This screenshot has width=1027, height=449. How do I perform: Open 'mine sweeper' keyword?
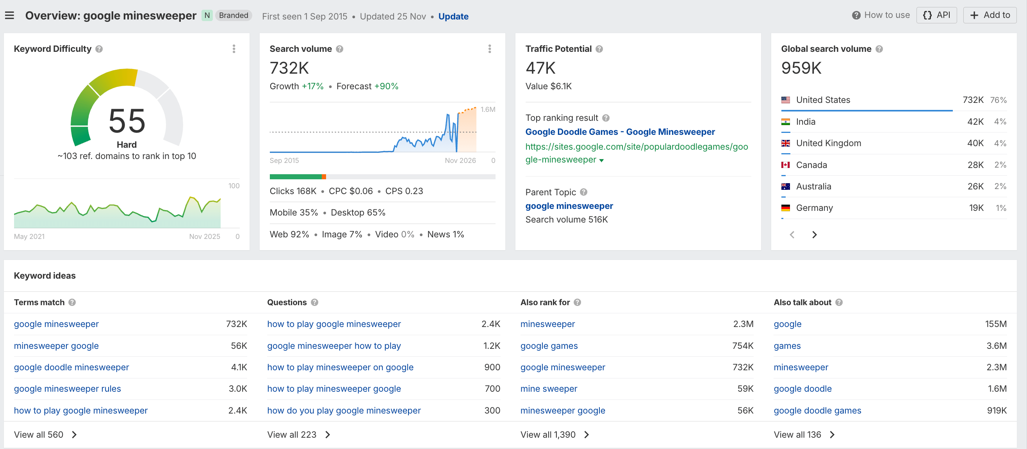[549, 389]
